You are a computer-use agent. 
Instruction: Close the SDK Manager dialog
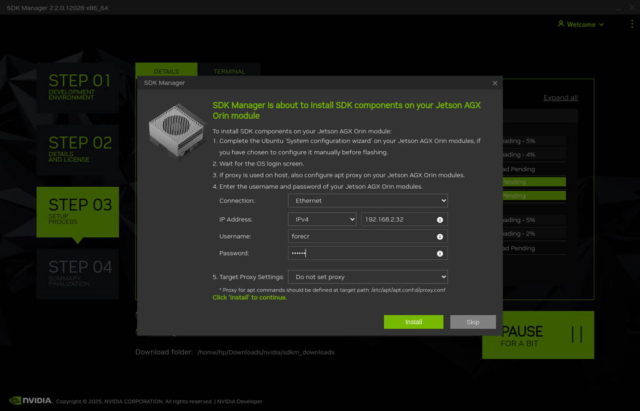(495, 83)
